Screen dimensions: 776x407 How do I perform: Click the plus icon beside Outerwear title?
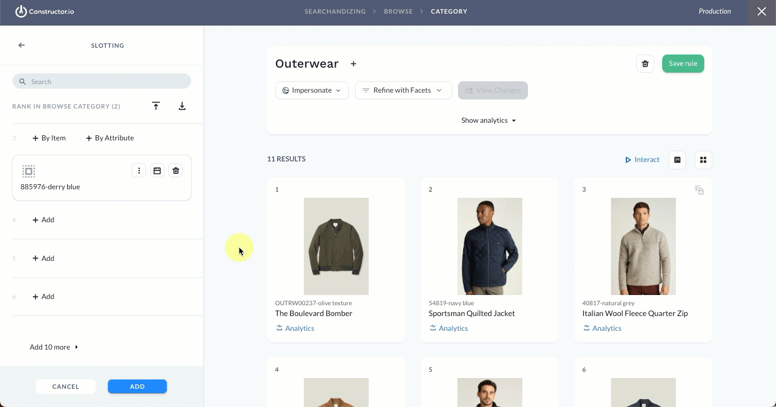tap(353, 64)
